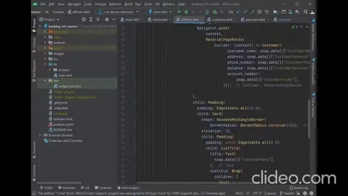
Task: Open the device selector dropdown
Action: pos(119,12)
